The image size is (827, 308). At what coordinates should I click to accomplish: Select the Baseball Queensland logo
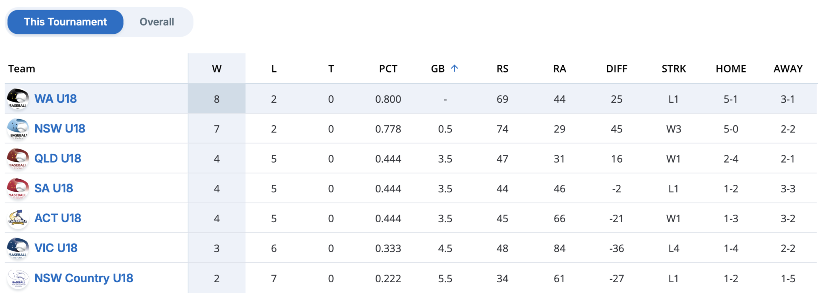coord(18,158)
